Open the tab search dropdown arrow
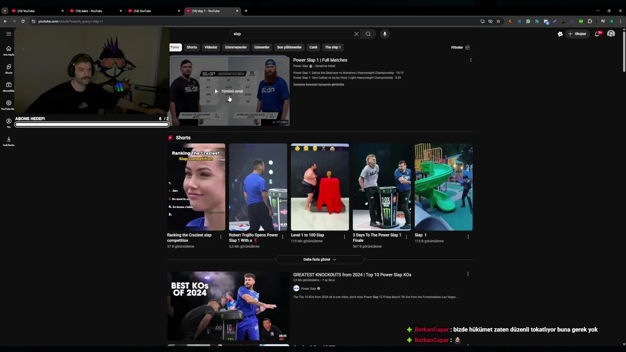626x352 pixels. click(x=5, y=11)
